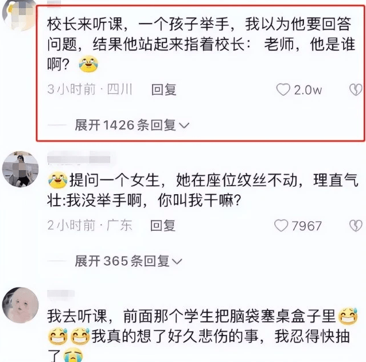
Task: Expand 1426 replies under the first comment
Action: click(132, 125)
